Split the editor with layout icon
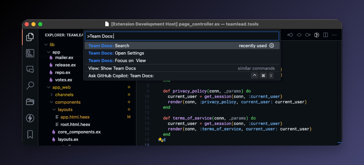This screenshot has height=165, width=364. click(x=326, y=35)
